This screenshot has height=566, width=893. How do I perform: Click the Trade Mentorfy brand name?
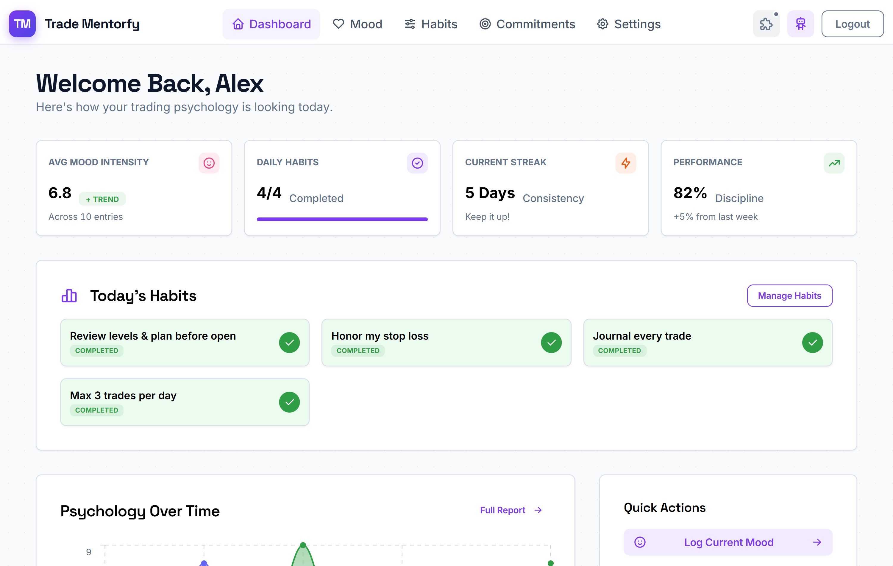92,24
